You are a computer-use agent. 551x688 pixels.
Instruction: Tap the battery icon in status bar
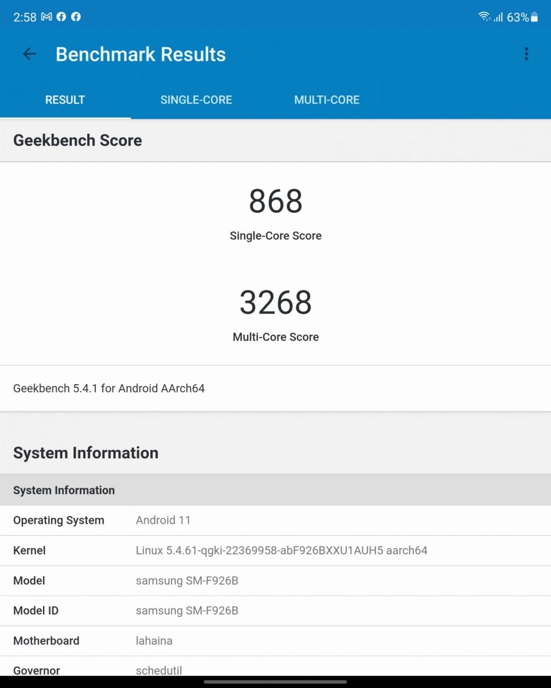[x=534, y=17]
